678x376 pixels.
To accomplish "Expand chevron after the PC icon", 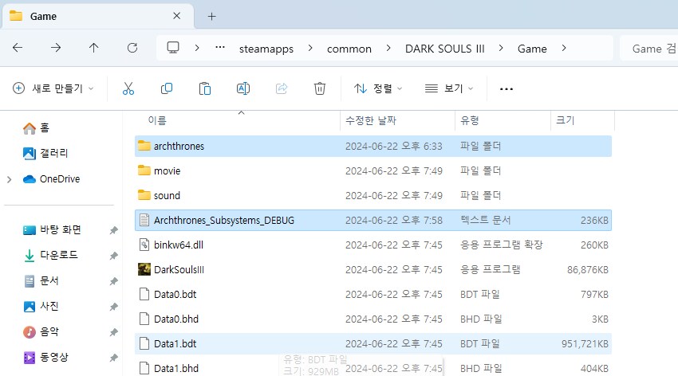I will 197,48.
